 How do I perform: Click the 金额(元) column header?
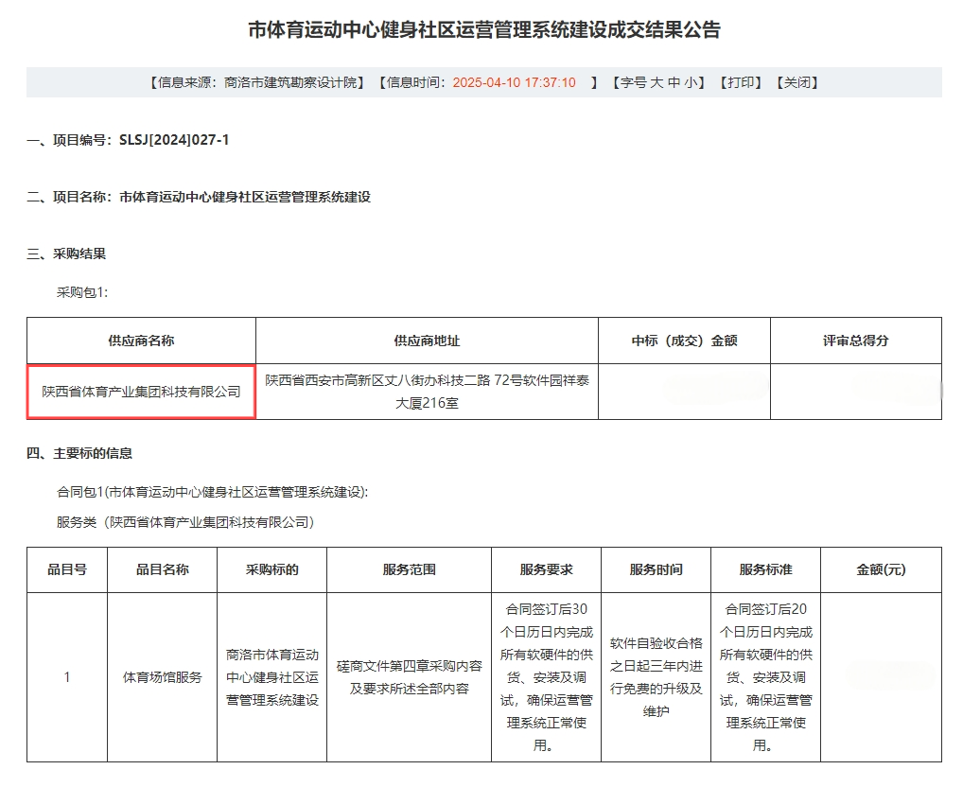point(881,569)
